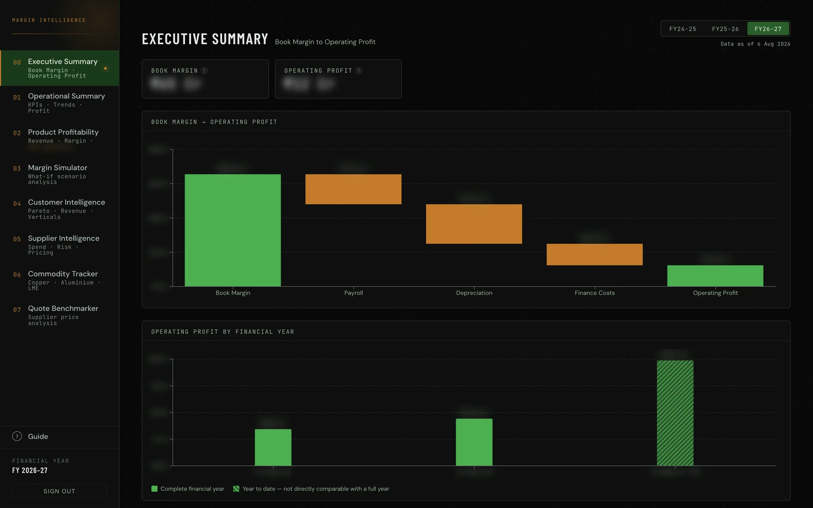Screen dimensions: 813x508
Task: Click the 'OPERATING PROFIT BY FINANCIAL YEAR' heading
Action: (x=223, y=332)
